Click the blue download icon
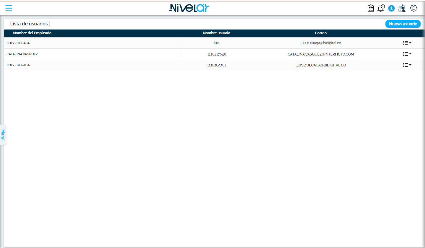 coord(391,8)
